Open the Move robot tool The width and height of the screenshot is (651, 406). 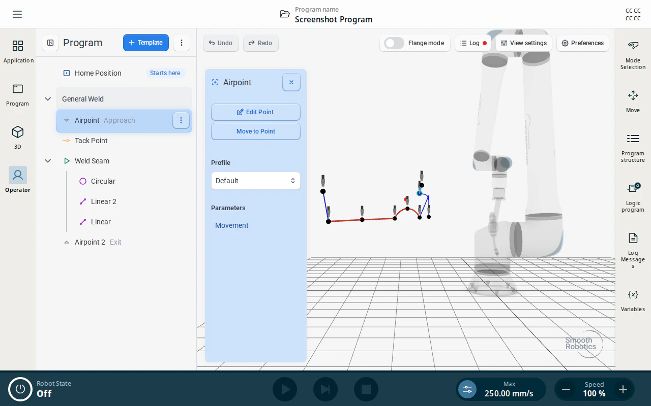point(633,101)
